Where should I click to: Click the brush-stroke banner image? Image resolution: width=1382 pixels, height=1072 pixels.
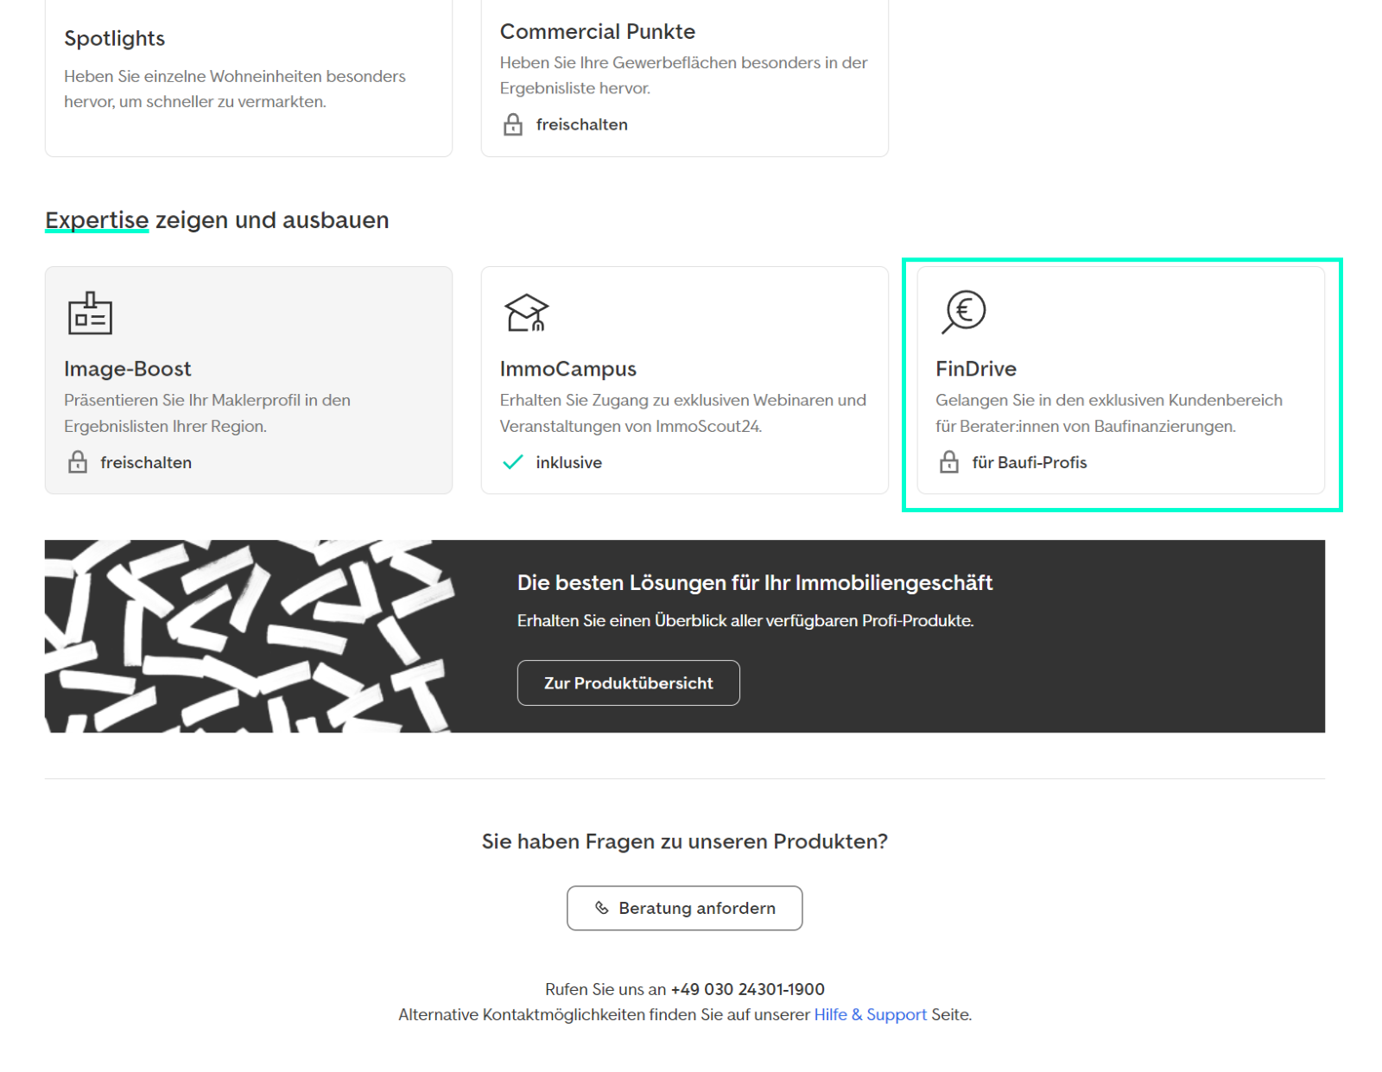tap(250, 637)
